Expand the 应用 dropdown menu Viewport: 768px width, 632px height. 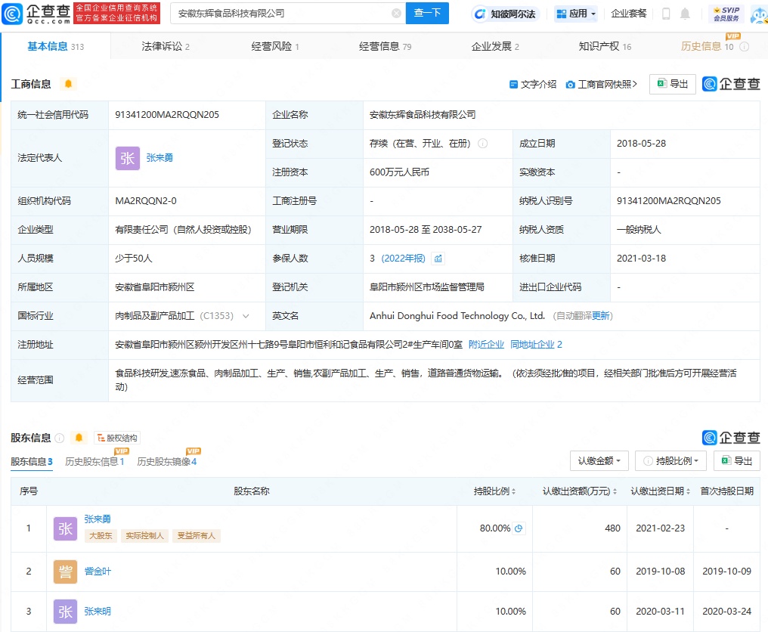click(x=576, y=14)
